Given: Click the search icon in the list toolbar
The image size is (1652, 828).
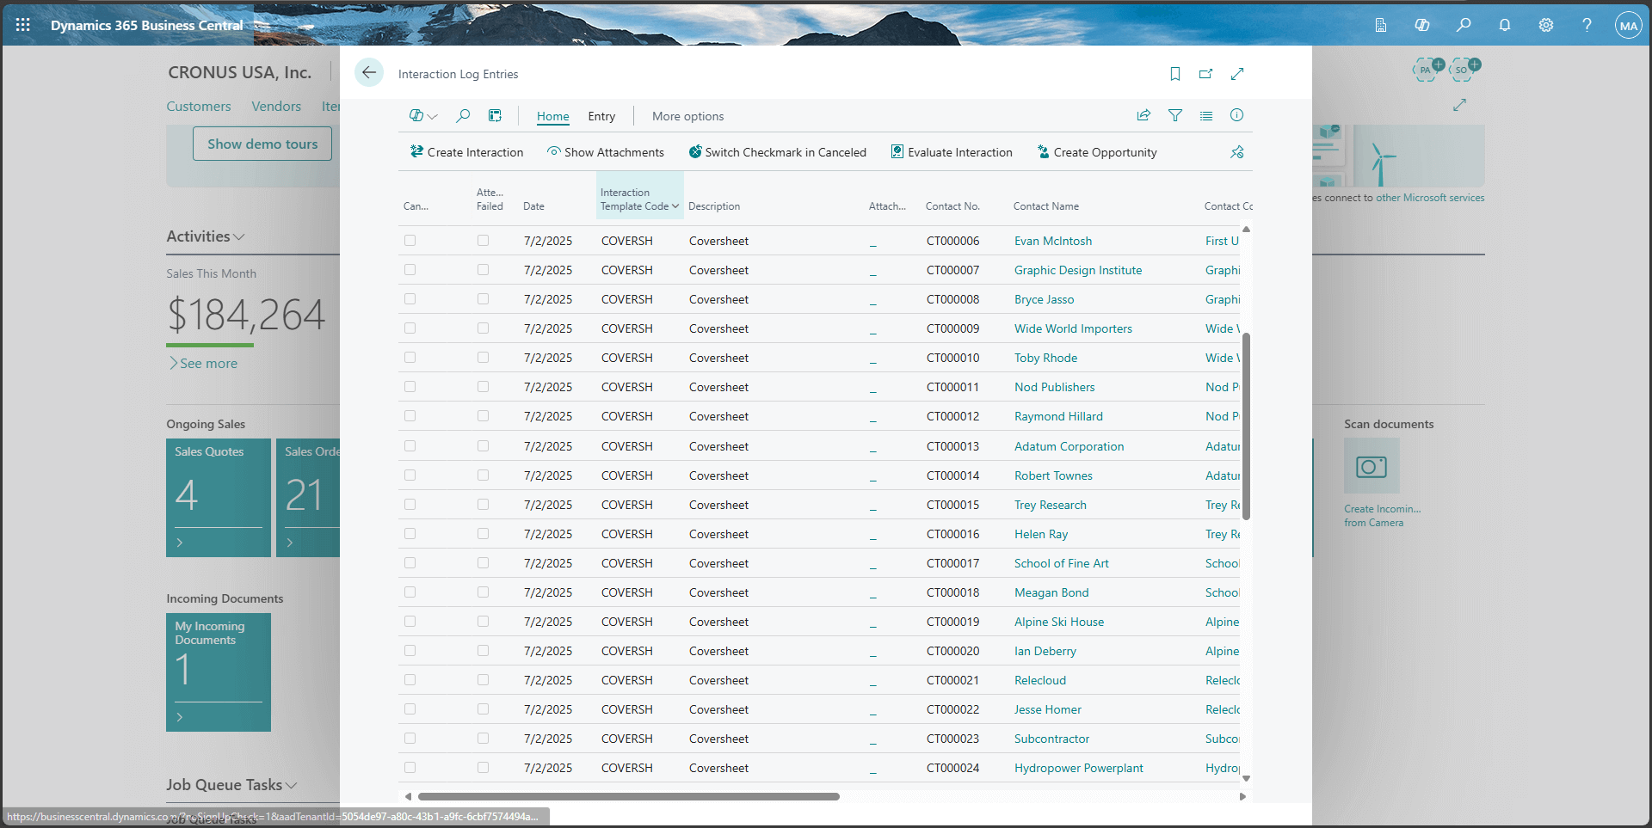Looking at the screenshot, I should pos(464,115).
